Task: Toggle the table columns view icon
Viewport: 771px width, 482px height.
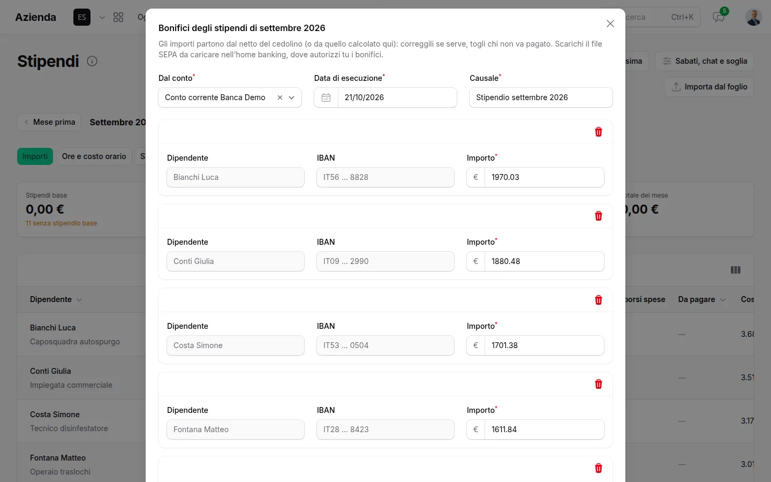Action: tap(736, 270)
